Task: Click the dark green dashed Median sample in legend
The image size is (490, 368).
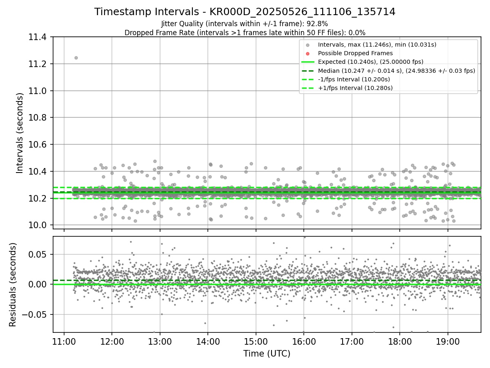Action: (308, 71)
